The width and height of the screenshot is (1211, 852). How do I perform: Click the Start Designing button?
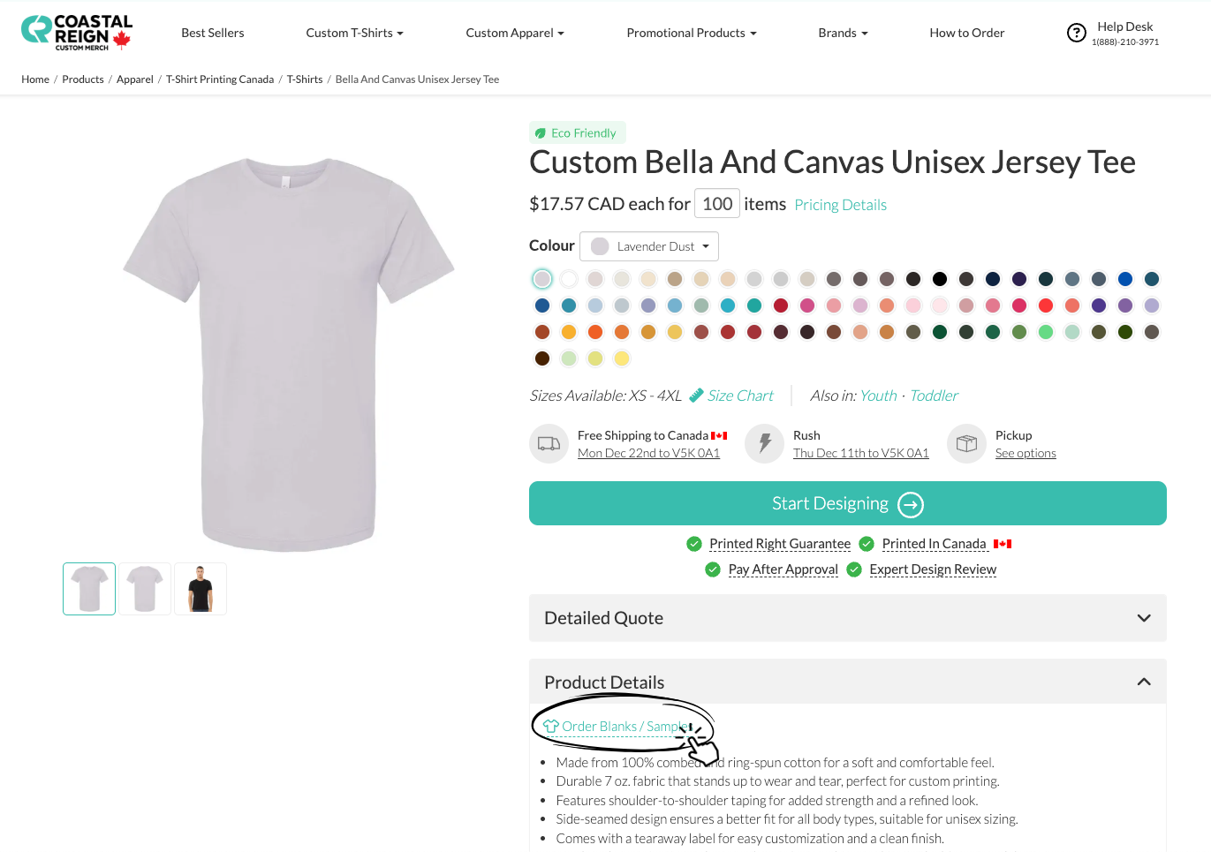coord(847,503)
